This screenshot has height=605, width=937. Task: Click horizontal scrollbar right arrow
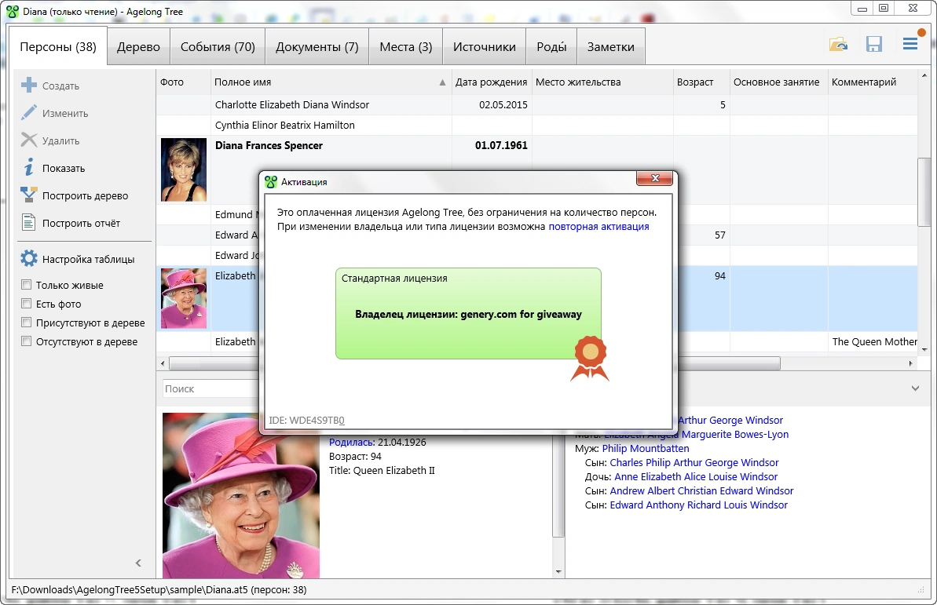tap(911, 363)
